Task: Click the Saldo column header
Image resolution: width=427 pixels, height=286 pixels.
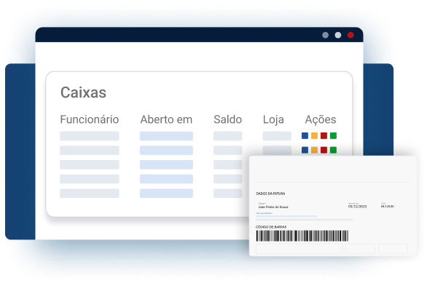Action: (x=227, y=119)
